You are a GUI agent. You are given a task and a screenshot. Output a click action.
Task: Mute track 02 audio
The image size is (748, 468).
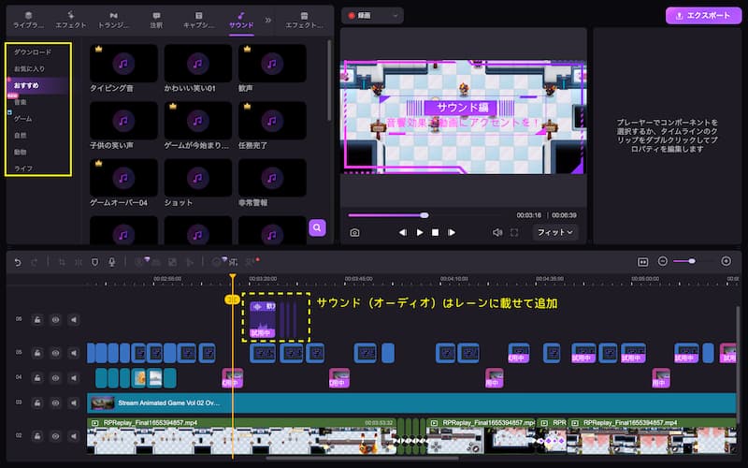click(74, 436)
